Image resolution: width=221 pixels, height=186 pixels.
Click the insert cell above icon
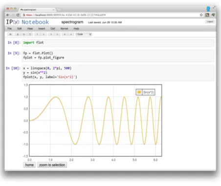click(x=51, y=34)
